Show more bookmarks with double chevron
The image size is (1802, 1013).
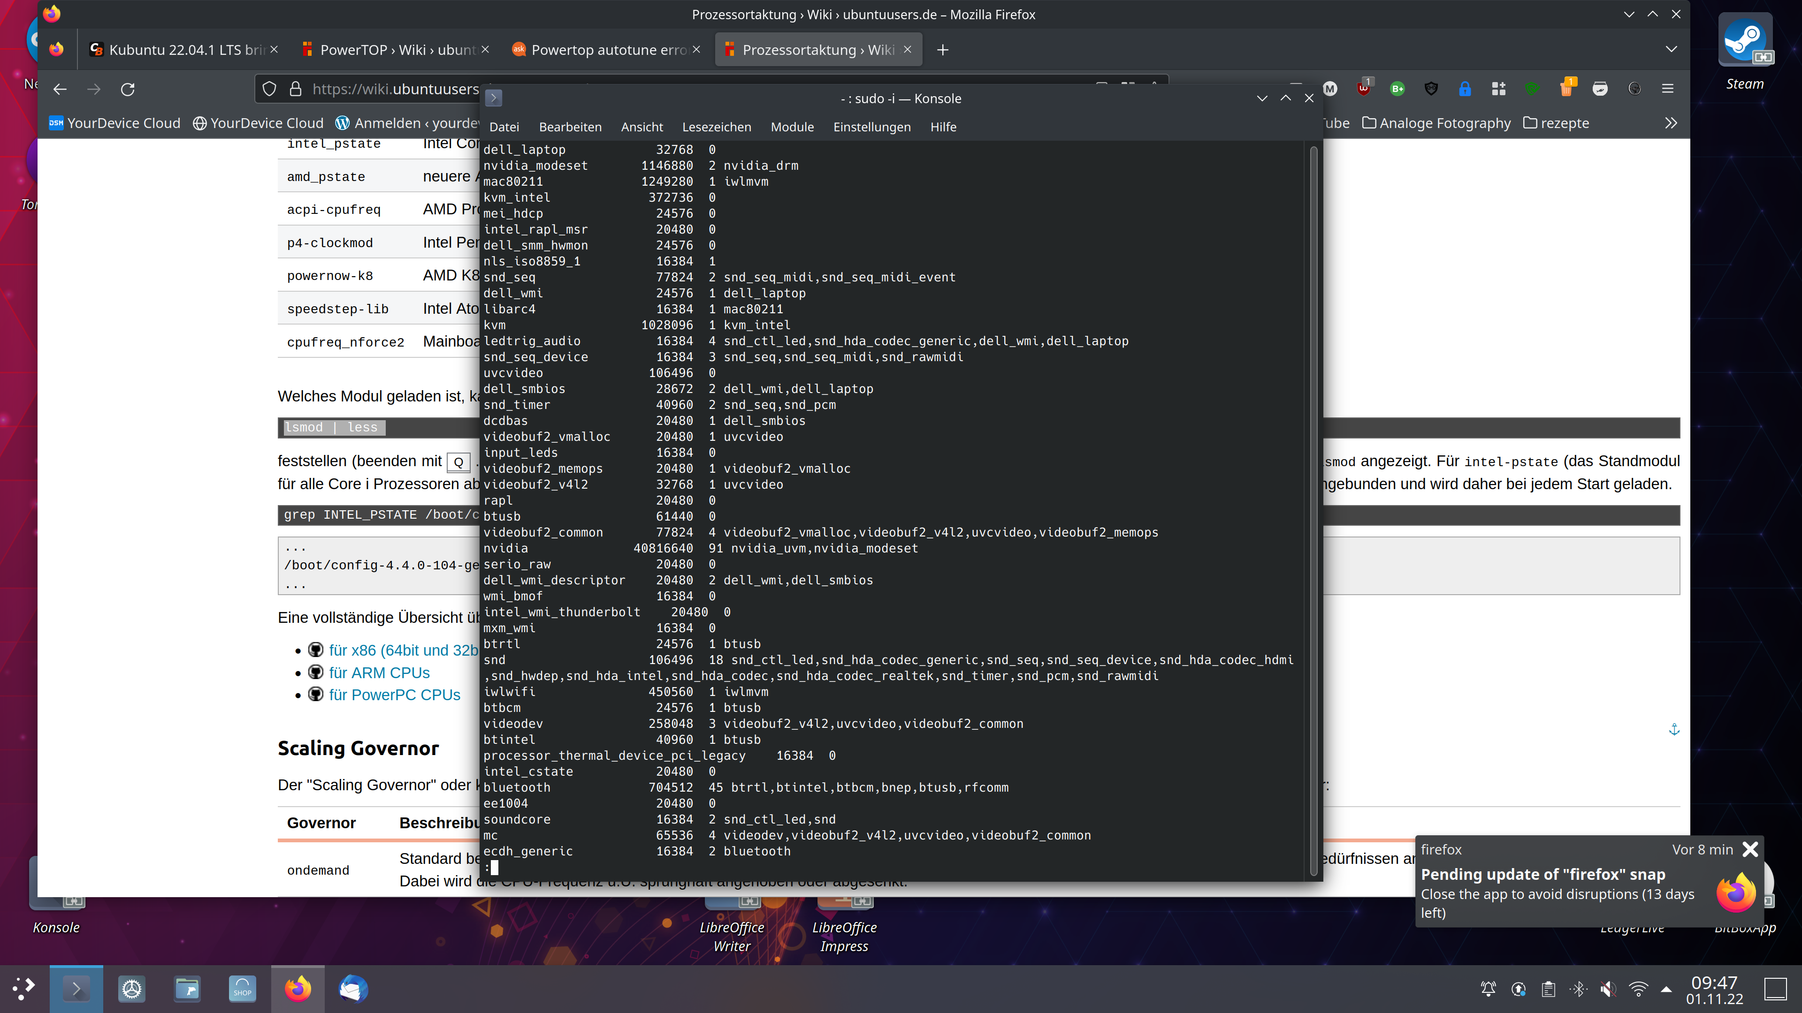1671,123
